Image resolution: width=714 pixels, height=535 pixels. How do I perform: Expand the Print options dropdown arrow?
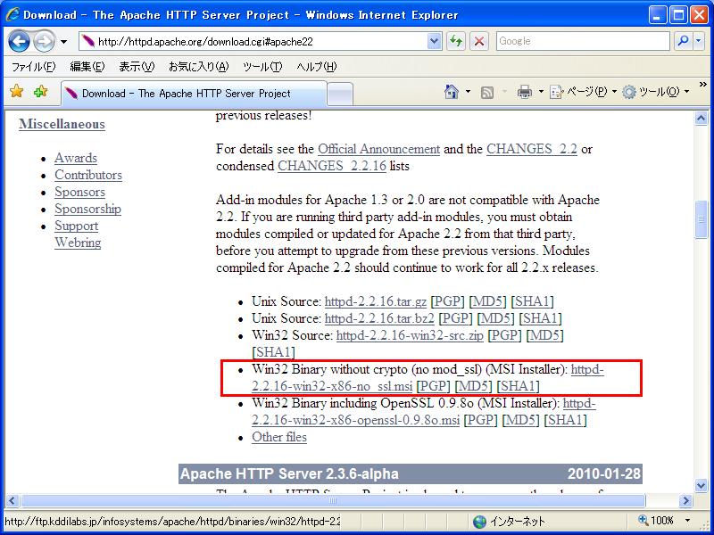[x=541, y=92]
